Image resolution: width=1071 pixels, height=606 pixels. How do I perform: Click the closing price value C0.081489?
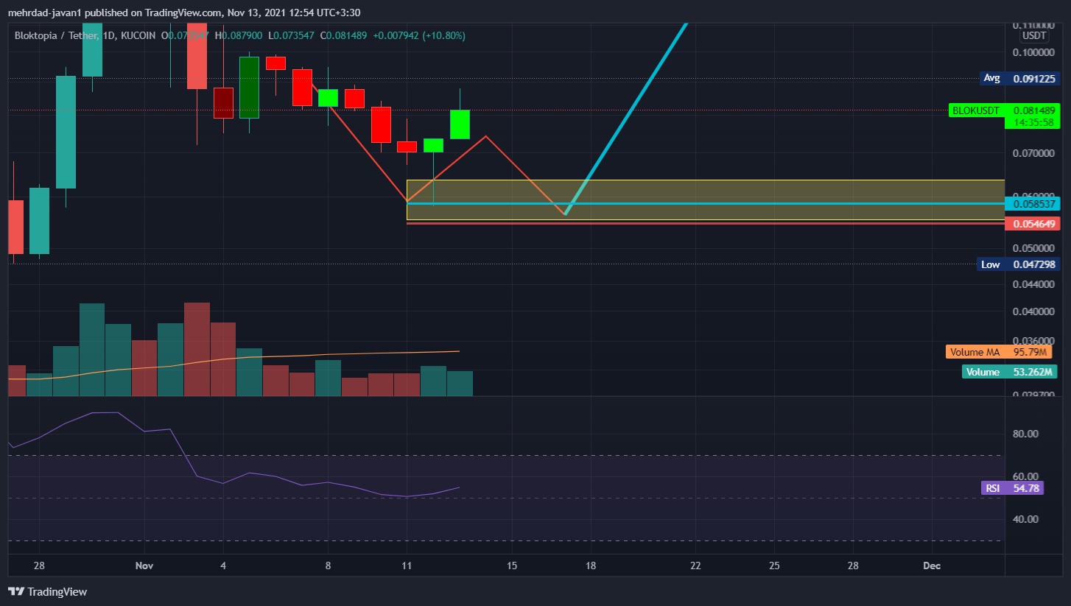click(x=345, y=35)
